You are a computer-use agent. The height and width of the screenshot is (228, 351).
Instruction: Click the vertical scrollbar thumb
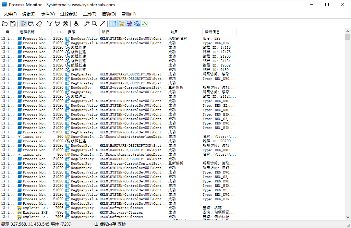pos(348,37)
